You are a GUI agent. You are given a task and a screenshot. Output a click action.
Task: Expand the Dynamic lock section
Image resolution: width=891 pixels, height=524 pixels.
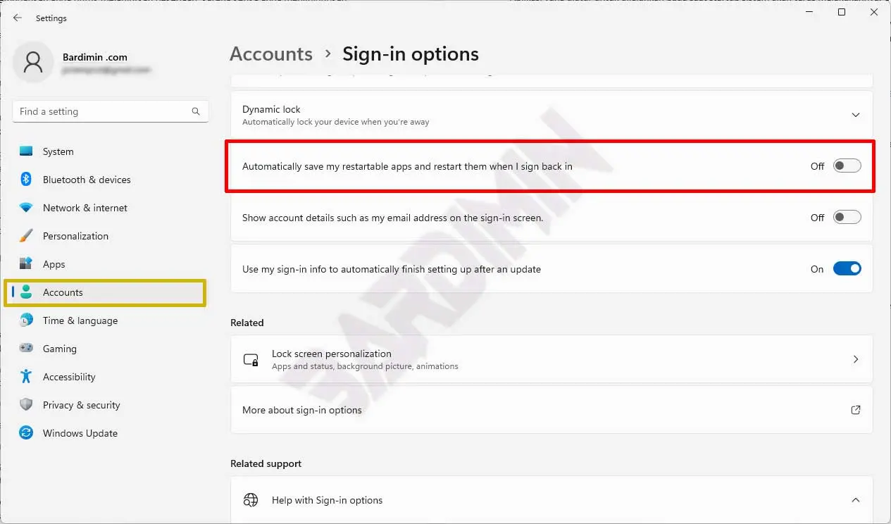pyautogui.click(x=855, y=115)
